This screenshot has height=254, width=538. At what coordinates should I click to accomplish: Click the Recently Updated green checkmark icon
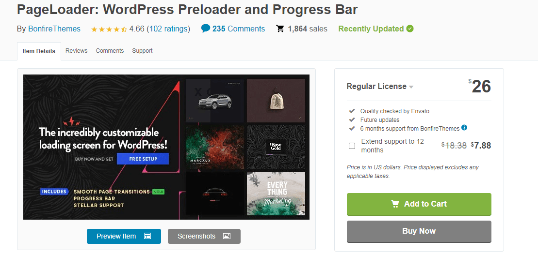[409, 29]
